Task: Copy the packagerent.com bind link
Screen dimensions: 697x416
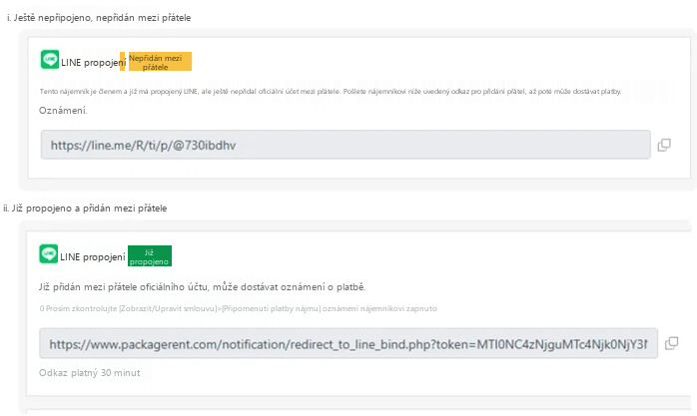Action: coord(671,343)
